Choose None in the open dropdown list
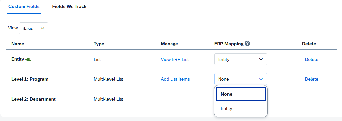342x121 pixels. pos(241,94)
